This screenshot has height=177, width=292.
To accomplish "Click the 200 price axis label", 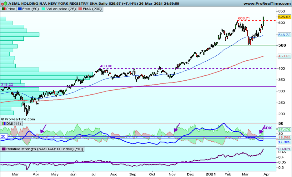I will click(x=281, y=114).
